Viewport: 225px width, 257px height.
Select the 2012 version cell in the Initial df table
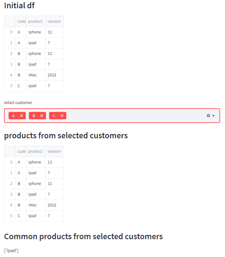click(x=52, y=75)
